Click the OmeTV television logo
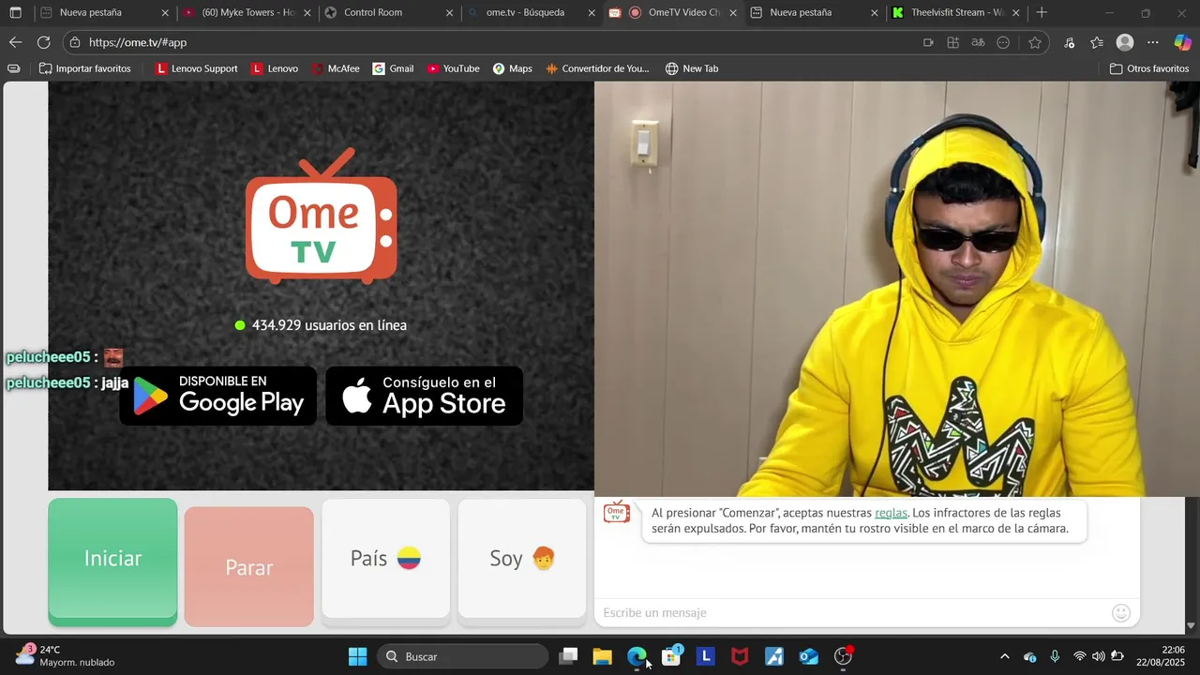Viewport: 1200px width, 675px height. (x=321, y=217)
